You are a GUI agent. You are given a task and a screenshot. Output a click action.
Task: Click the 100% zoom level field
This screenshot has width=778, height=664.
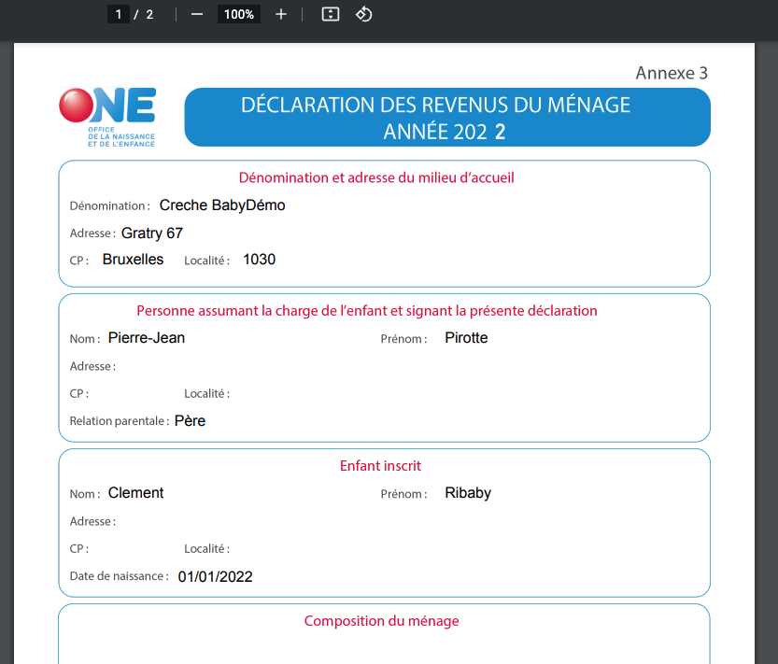pyautogui.click(x=239, y=14)
